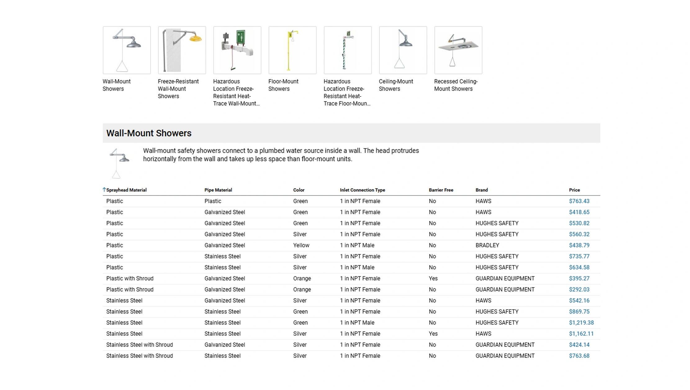Click the Wall-Mount Showers section heading

pyautogui.click(x=149, y=133)
